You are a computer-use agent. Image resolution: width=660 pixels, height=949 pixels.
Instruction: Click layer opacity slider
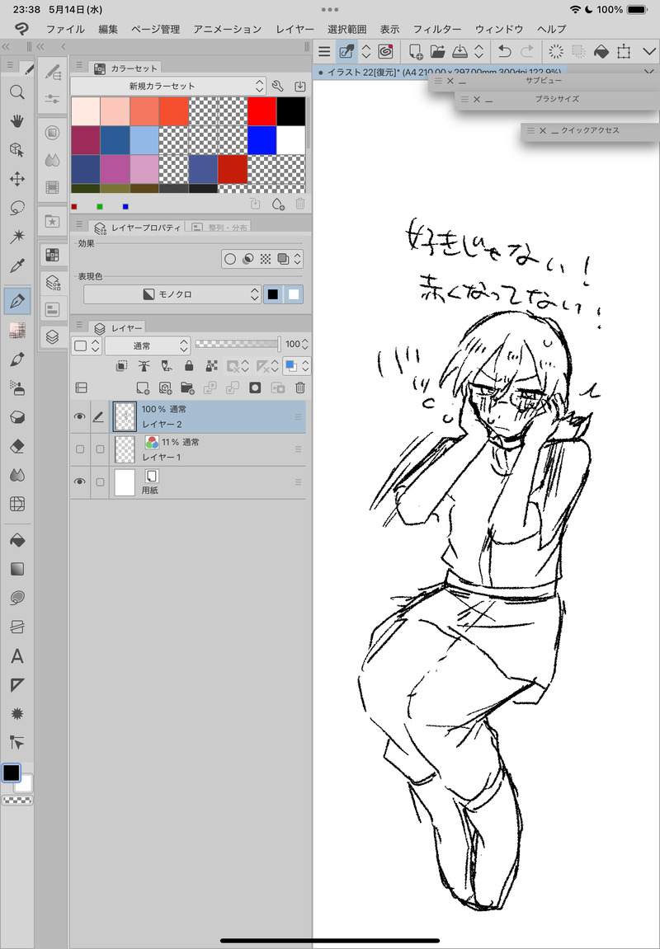(238, 344)
